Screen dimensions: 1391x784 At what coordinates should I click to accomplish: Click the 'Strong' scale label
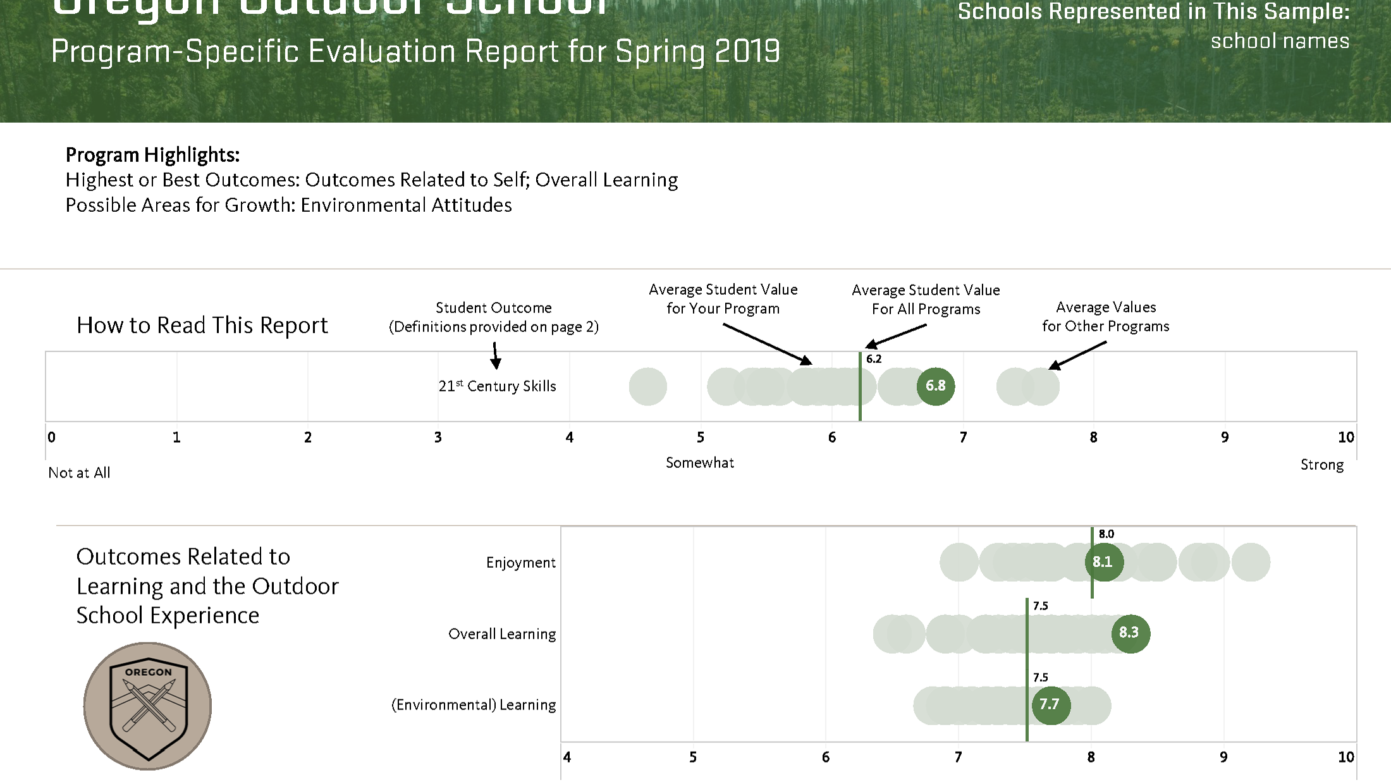1322,465
